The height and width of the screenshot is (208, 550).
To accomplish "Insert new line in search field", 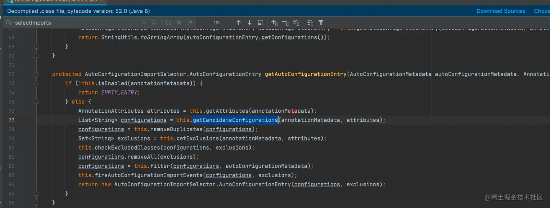I will [154, 22].
